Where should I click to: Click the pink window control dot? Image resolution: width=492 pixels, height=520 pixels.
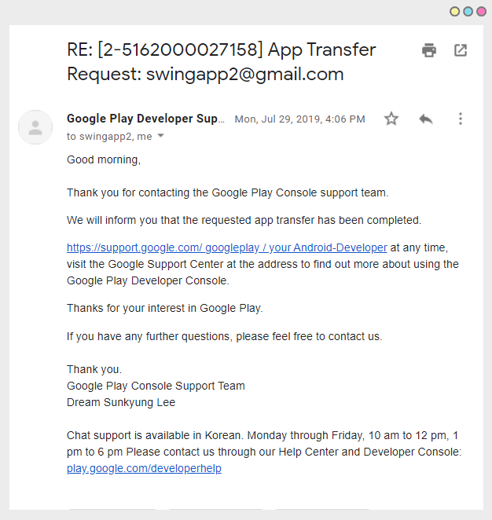tap(480, 11)
